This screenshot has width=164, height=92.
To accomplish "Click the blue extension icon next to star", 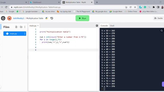I will point(140,7).
